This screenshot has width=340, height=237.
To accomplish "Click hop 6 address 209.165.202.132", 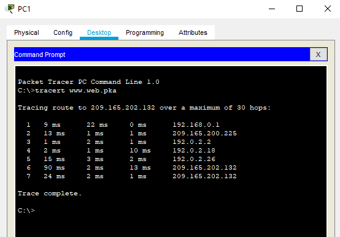I will tap(204, 168).
